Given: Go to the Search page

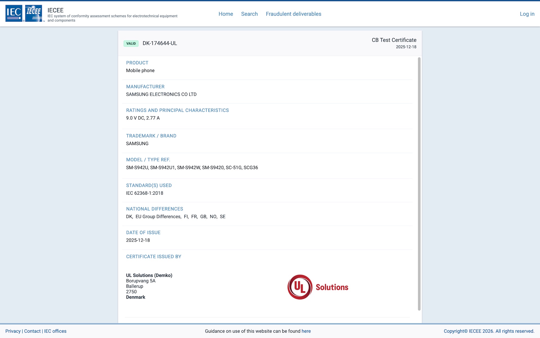Looking at the screenshot, I should pos(249,14).
